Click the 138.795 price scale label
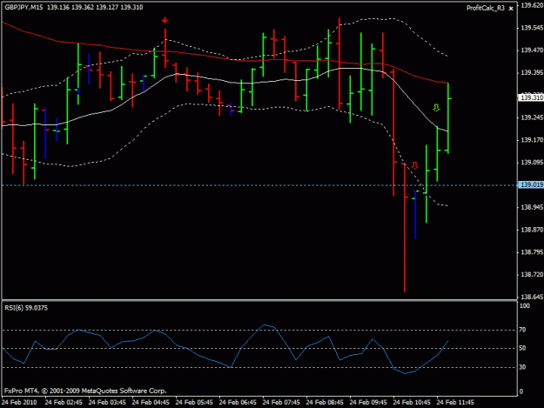Viewport: 544px width, 408px height. click(532, 252)
